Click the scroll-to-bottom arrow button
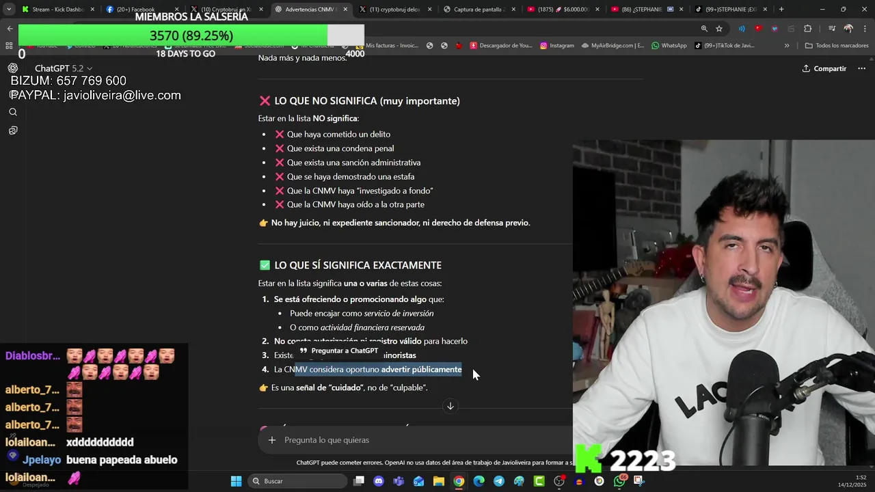Screen dimensions: 875x492 point(450,406)
